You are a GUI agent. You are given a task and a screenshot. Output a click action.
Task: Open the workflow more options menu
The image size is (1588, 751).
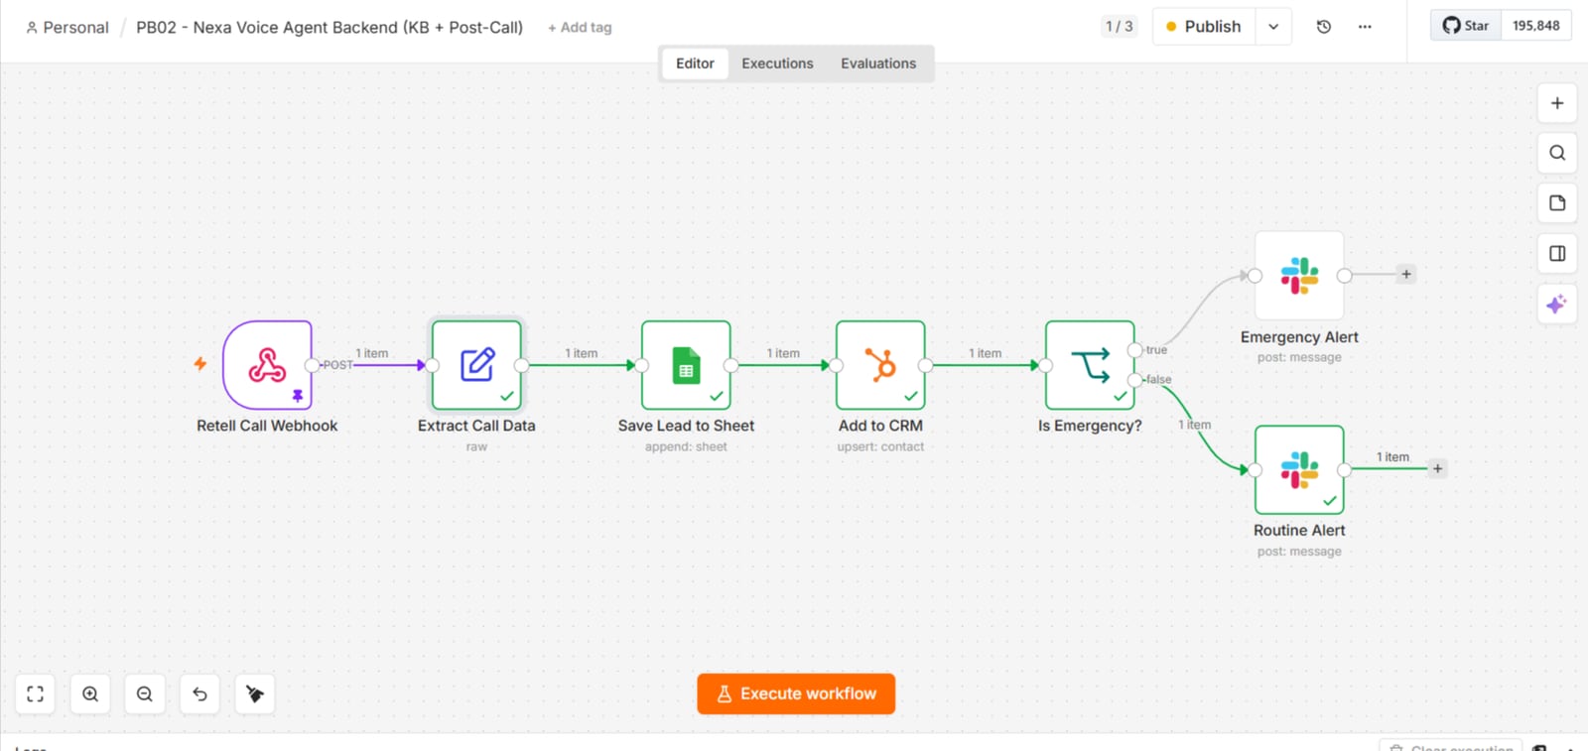1365,27
